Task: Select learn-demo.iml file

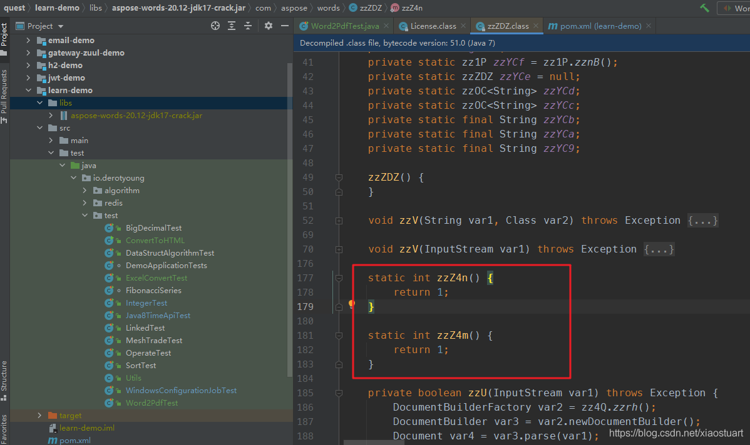Action: tap(86, 427)
